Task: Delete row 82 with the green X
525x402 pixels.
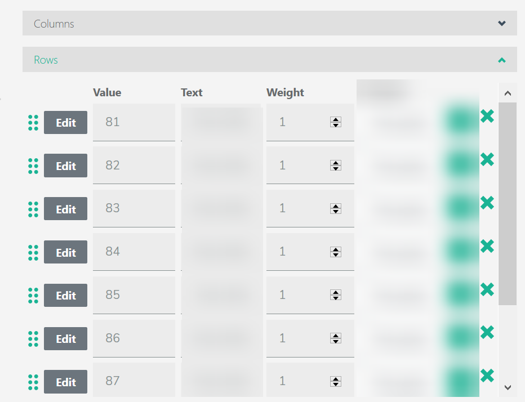Action: (487, 159)
